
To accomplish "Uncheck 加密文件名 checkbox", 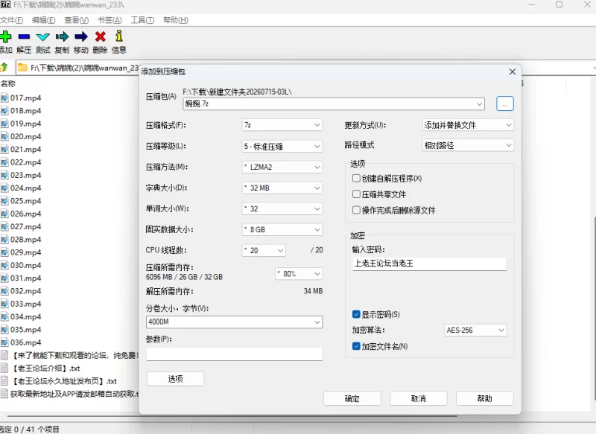I will point(356,346).
